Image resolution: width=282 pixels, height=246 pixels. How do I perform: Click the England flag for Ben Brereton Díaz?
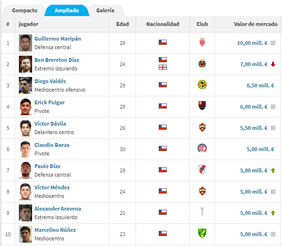[x=162, y=68]
